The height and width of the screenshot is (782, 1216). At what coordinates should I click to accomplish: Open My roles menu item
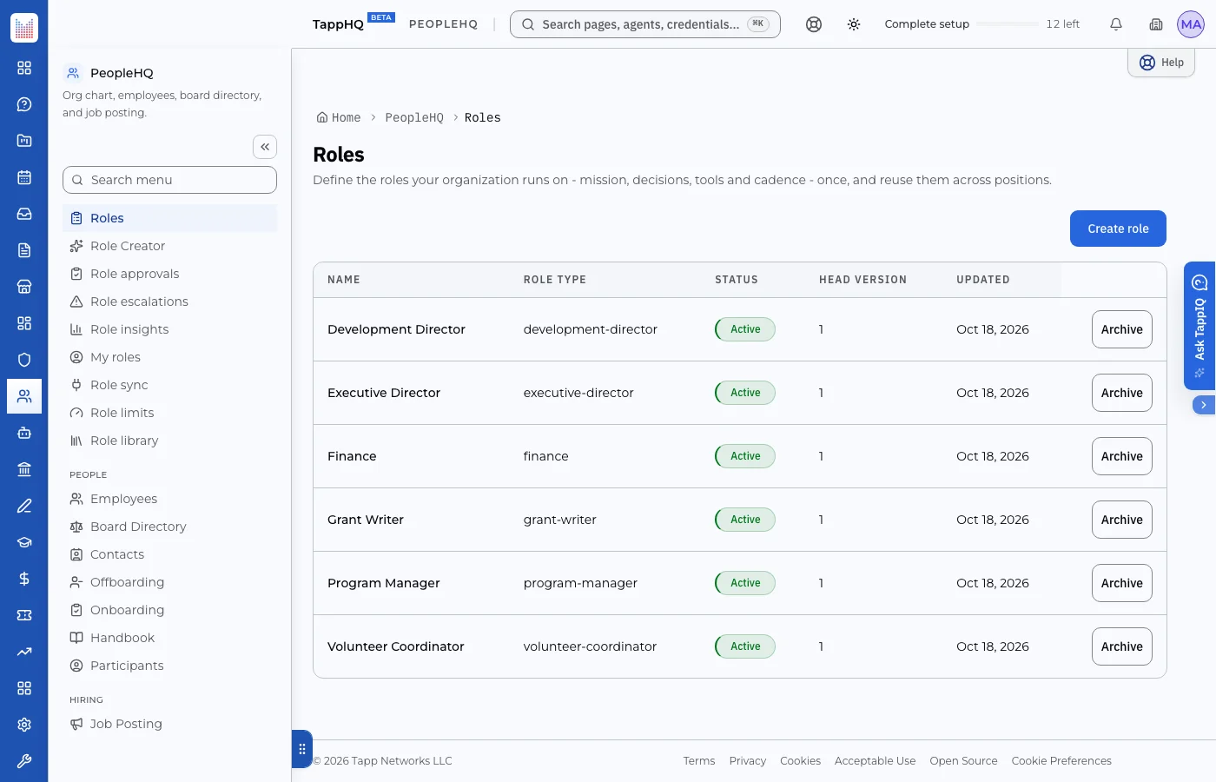click(170, 357)
